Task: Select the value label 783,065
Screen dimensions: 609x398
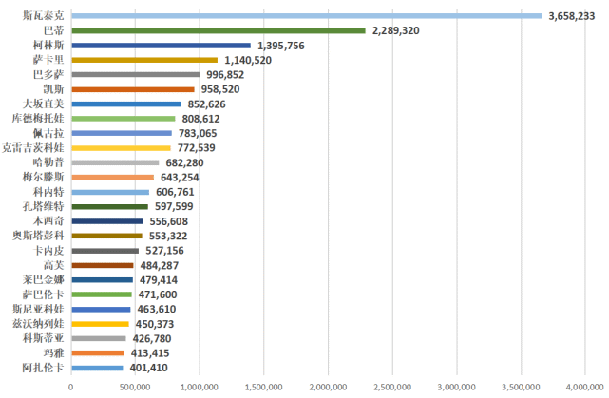Action: tap(198, 133)
